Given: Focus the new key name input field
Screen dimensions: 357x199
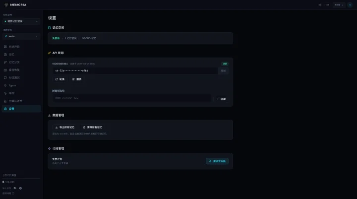Looking at the screenshot, I should pyautogui.click(x=131, y=98).
